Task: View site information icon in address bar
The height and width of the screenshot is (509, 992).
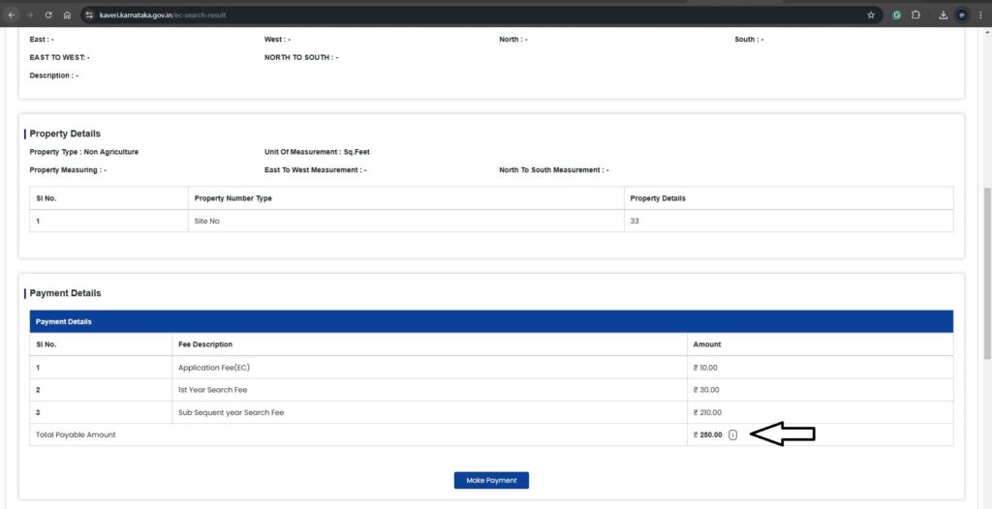Action: click(x=89, y=15)
